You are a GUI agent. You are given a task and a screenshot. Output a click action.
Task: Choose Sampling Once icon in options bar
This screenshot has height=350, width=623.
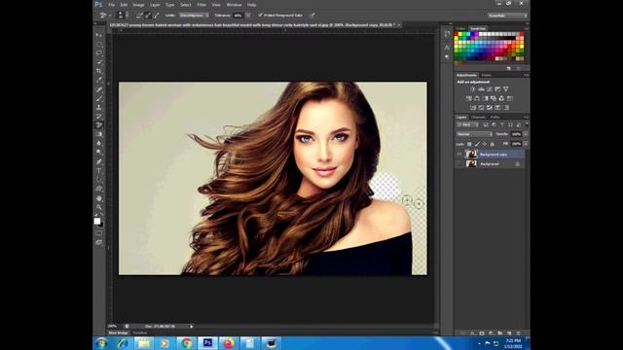(x=148, y=16)
